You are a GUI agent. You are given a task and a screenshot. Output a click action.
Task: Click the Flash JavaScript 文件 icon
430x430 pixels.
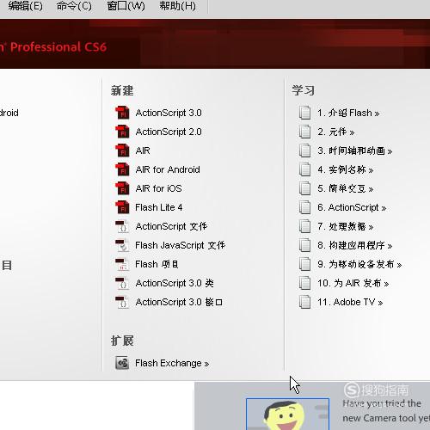[x=122, y=245]
